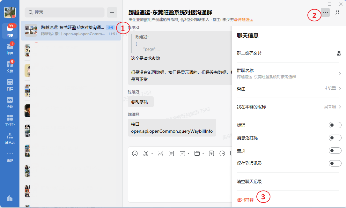
Task: Select the 跨越速运-东莞旺盈 group chat row
Action: [71, 31]
